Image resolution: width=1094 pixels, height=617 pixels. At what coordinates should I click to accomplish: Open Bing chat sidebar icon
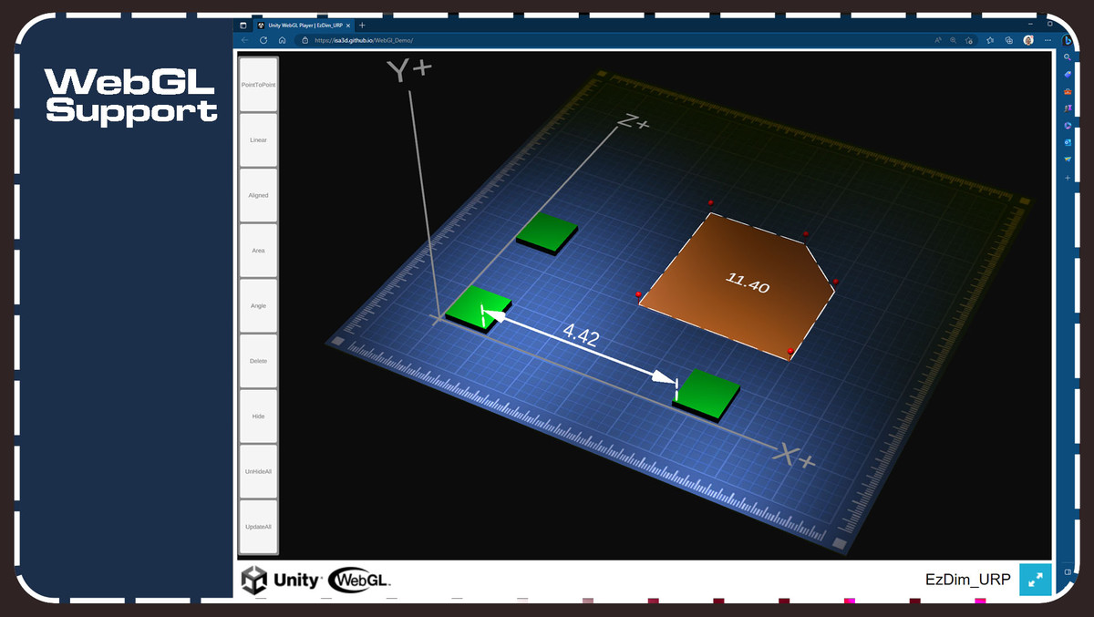coord(1068,40)
